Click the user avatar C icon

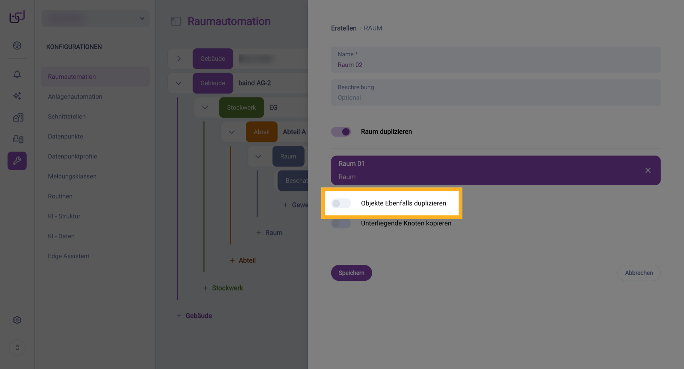[x=17, y=348]
